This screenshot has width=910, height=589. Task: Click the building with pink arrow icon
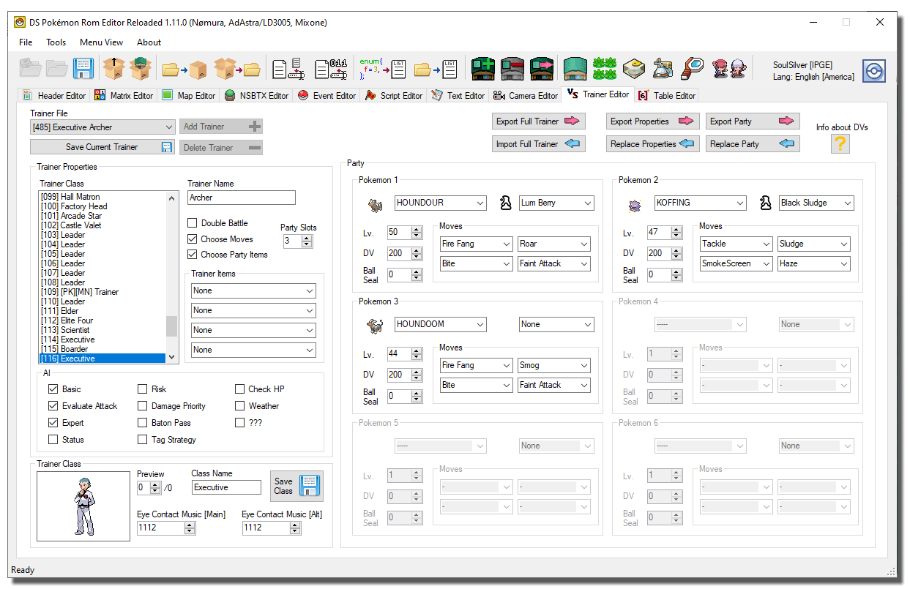pos(542,69)
